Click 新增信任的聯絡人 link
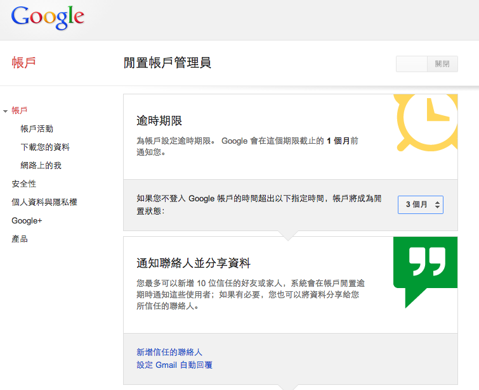The width and height of the screenshot is (479, 390). click(169, 352)
